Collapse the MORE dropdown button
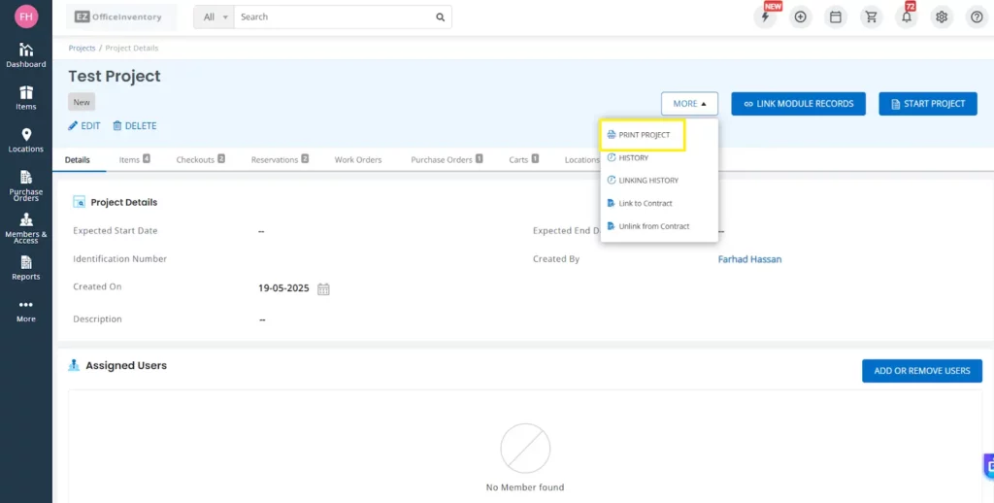 [689, 104]
